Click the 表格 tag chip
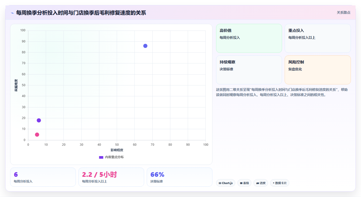This screenshot has width=361, height=197. 244,183
